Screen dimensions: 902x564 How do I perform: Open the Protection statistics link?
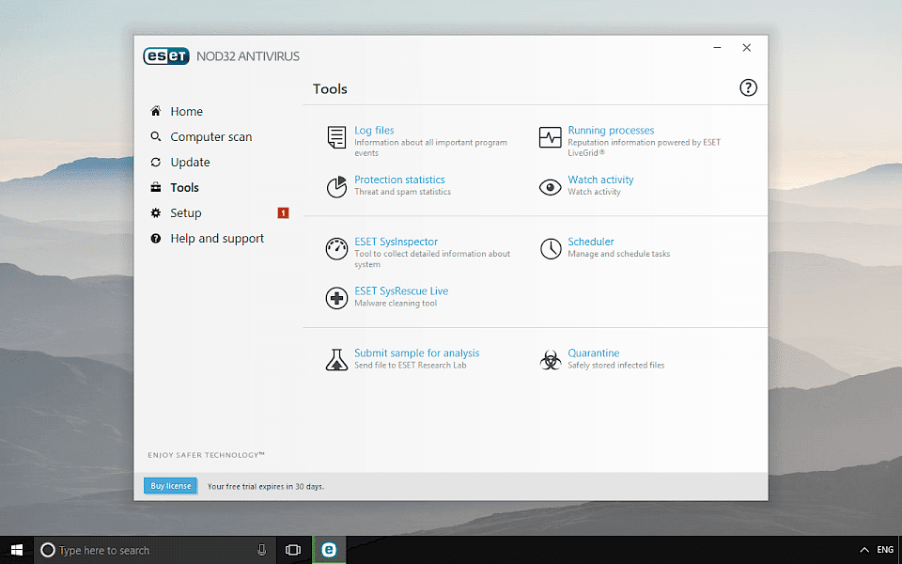[399, 180]
